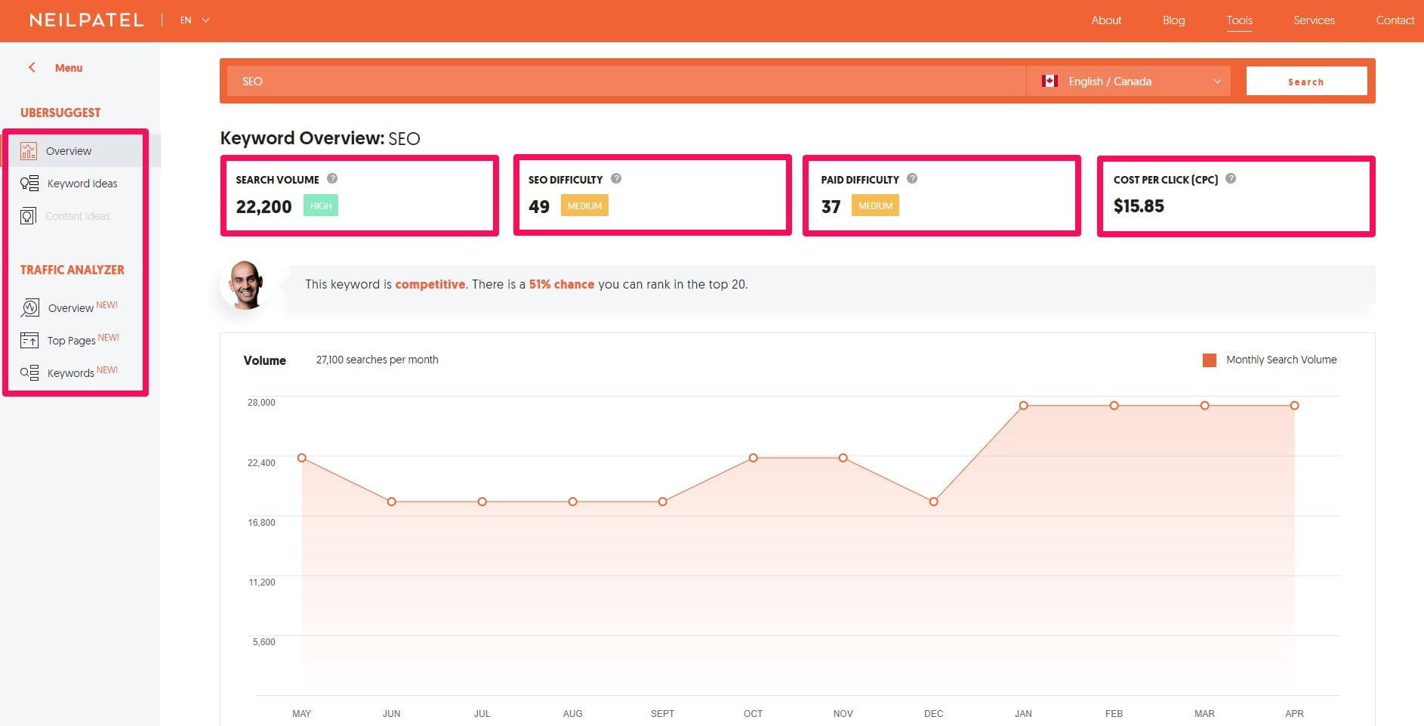Expand the EN site language selector
This screenshot has height=726, width=1424.
[195, 20]
